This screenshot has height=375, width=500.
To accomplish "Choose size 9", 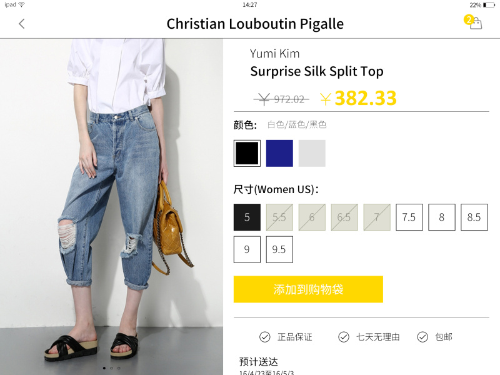I will coord(247,249).
